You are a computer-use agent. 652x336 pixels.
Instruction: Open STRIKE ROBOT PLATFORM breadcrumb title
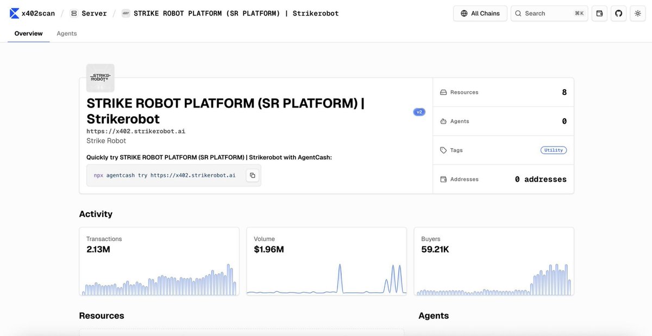236,13
